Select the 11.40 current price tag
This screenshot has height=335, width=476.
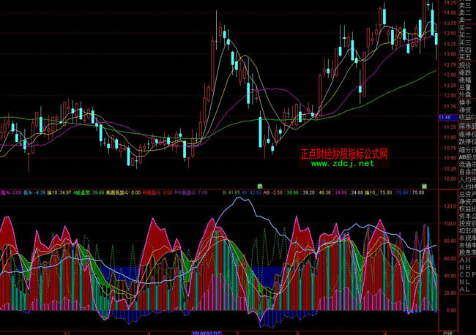click(445, 118)
